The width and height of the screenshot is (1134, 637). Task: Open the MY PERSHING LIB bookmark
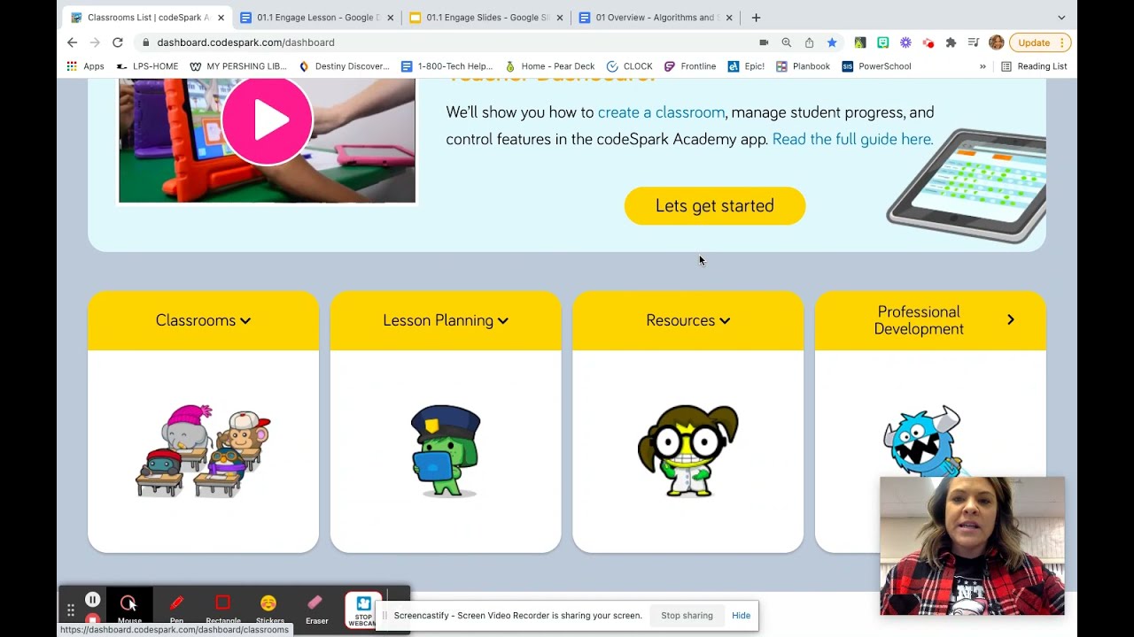[237, 66]
